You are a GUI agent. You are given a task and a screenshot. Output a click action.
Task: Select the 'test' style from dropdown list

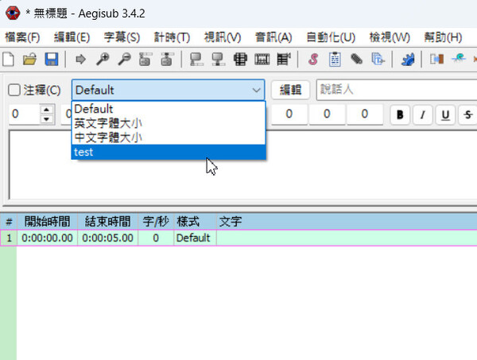pos(168,152)
